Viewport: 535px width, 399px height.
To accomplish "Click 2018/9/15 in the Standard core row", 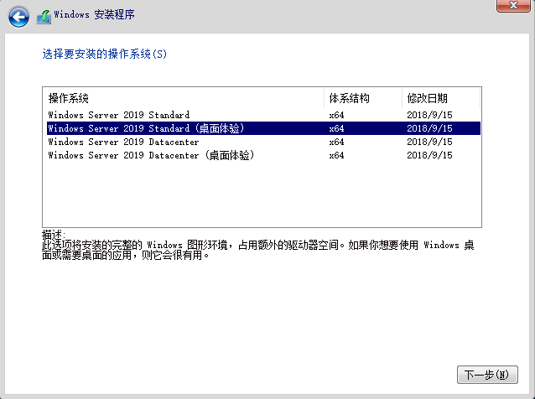I will pyautogui.click(x=429, y=115).
